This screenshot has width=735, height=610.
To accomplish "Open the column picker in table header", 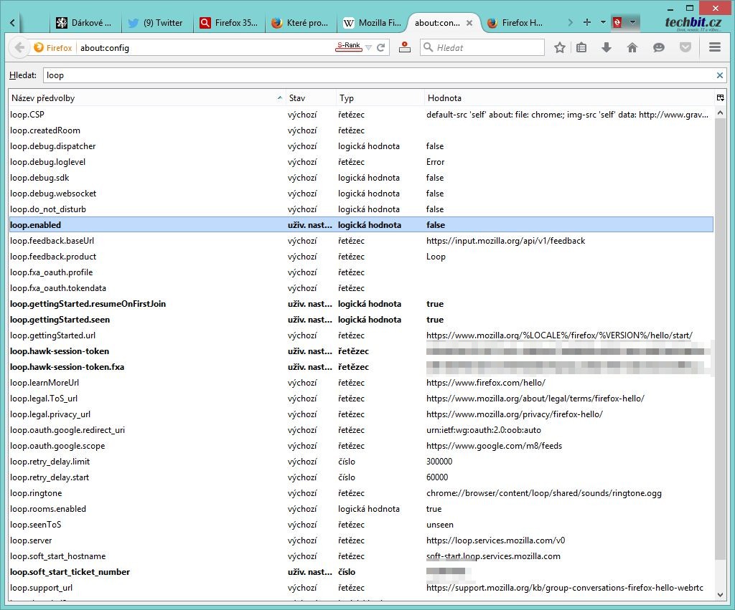I will (720, 97).
